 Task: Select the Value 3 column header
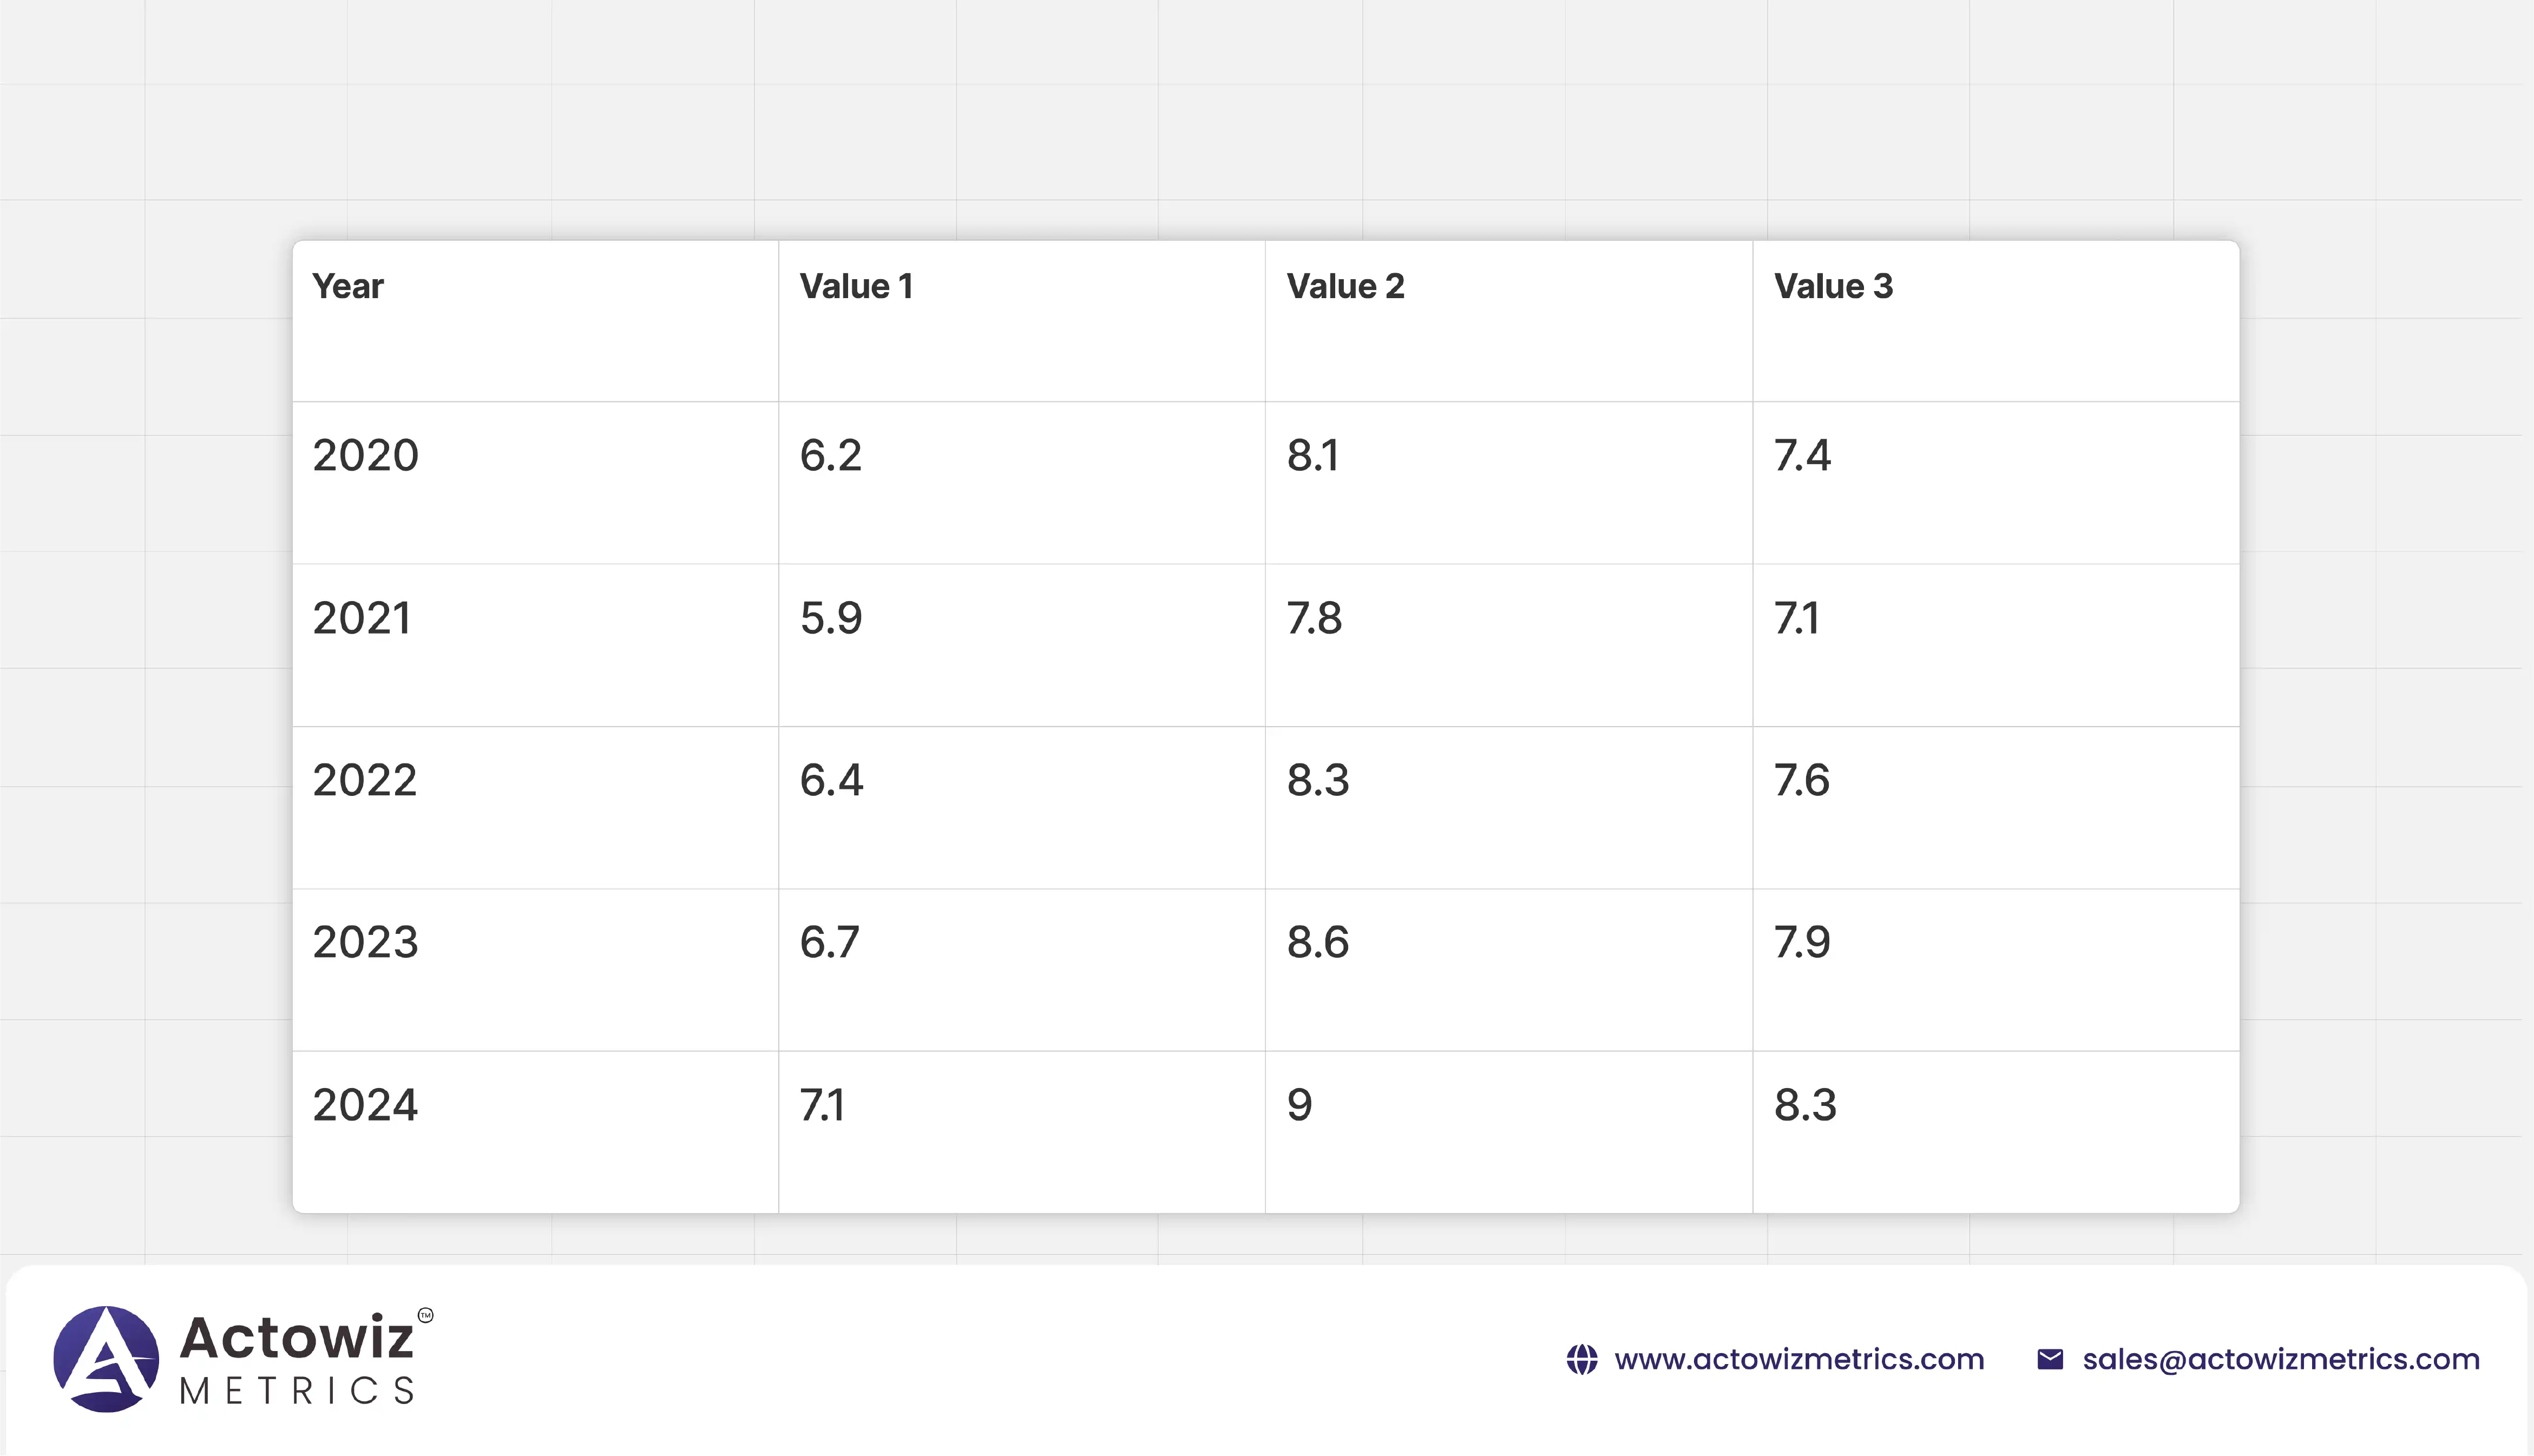pyautogui.click(x=1833, y=287)
